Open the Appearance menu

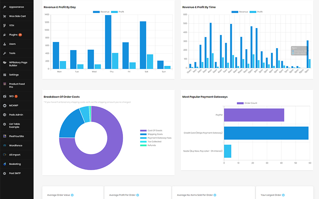[17, 7]
